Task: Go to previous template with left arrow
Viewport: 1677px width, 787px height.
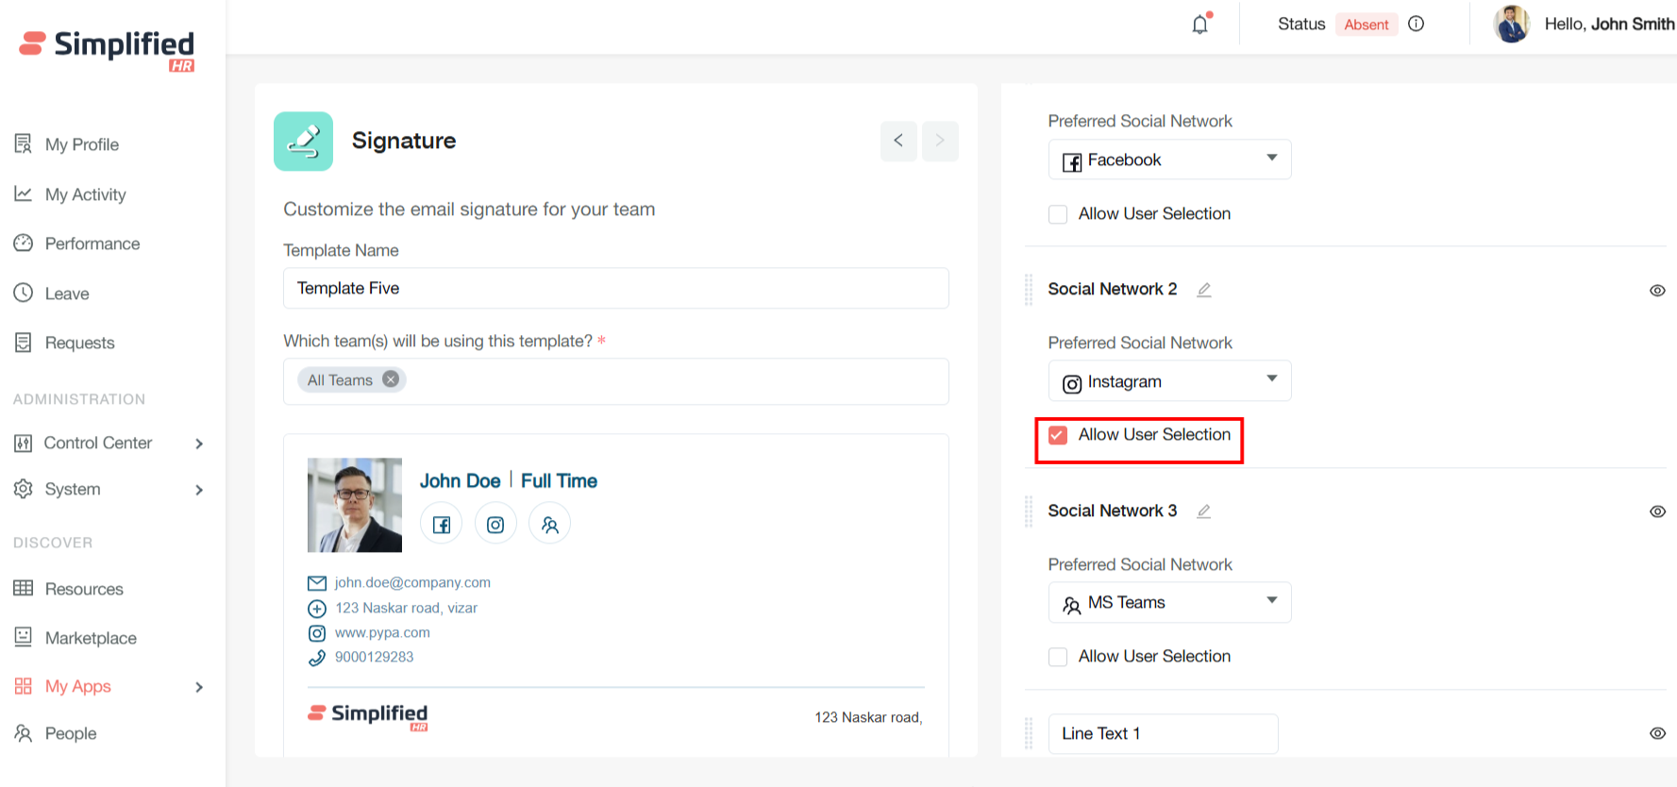Action: 898,141
